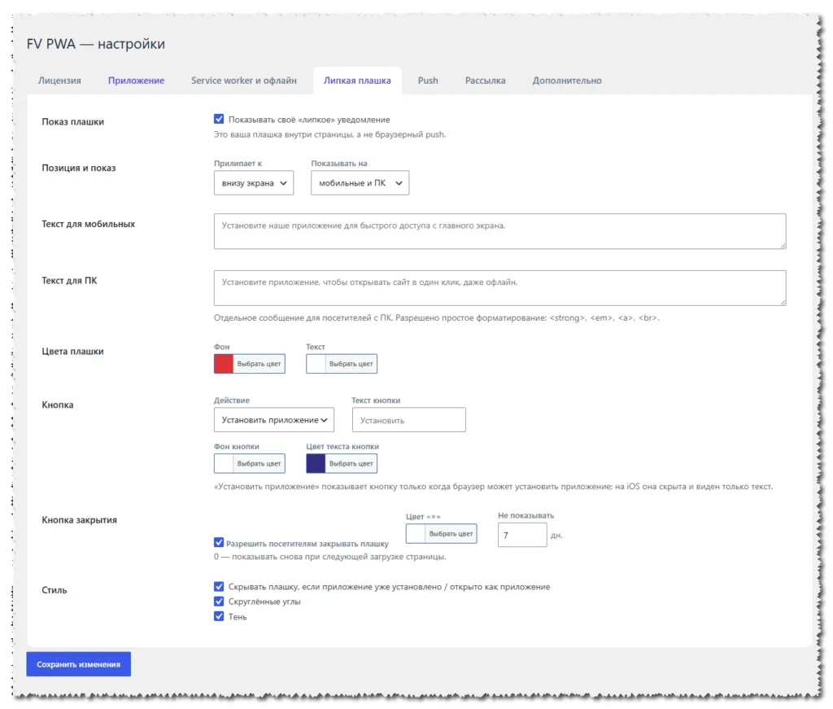Click Выбрать цвет button under Фон

point(259,364)
